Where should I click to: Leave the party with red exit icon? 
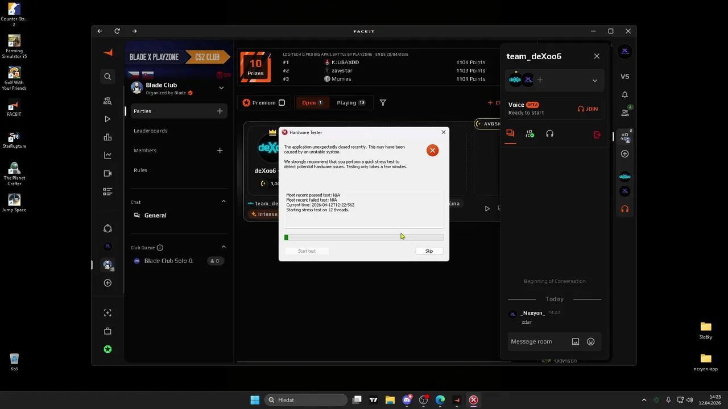(x=597, y=135)
